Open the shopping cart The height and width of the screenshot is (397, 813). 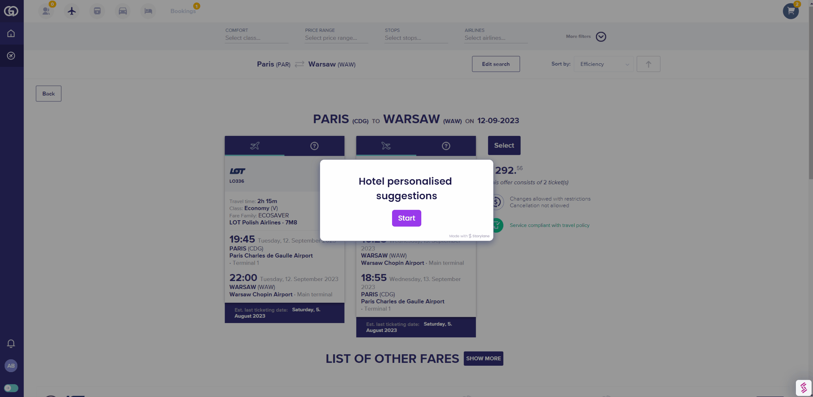pyautogui.click(x=790, y=11)
